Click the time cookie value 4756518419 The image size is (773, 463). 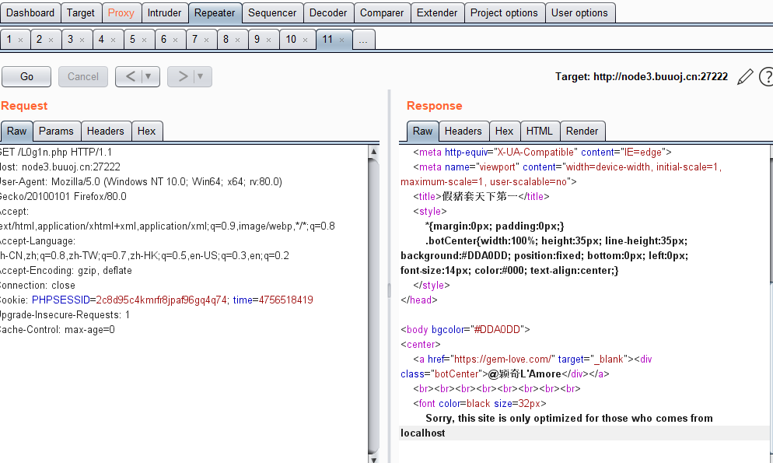285,300
